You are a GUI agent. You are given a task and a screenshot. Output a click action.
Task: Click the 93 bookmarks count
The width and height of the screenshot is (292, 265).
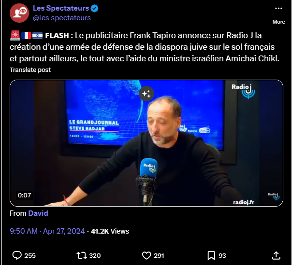[222, 255]
